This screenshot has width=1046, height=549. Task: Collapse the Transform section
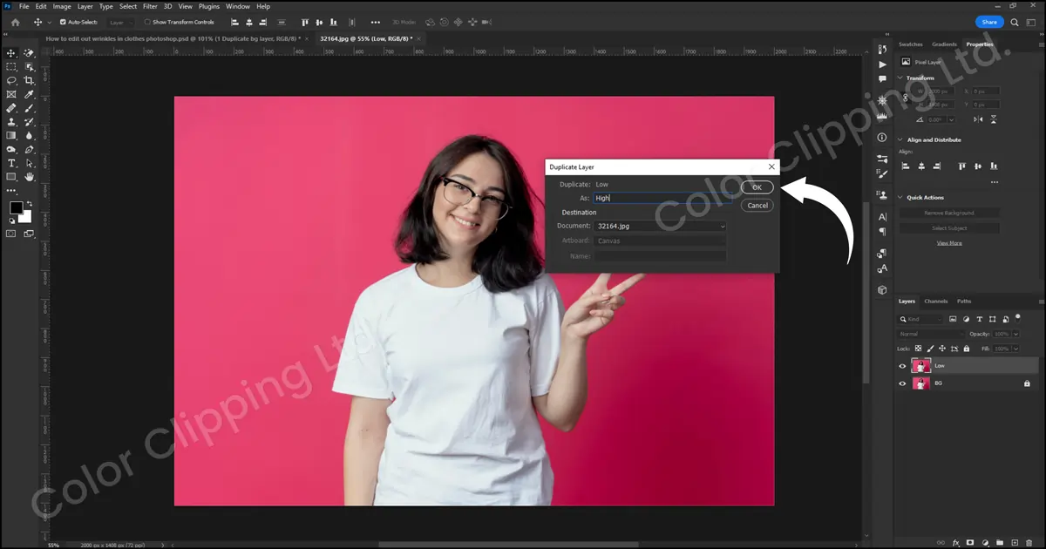click(x=900, y=78)
